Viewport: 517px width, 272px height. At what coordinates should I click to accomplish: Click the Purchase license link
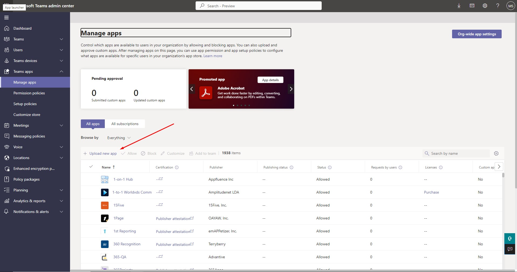[431, 192]
